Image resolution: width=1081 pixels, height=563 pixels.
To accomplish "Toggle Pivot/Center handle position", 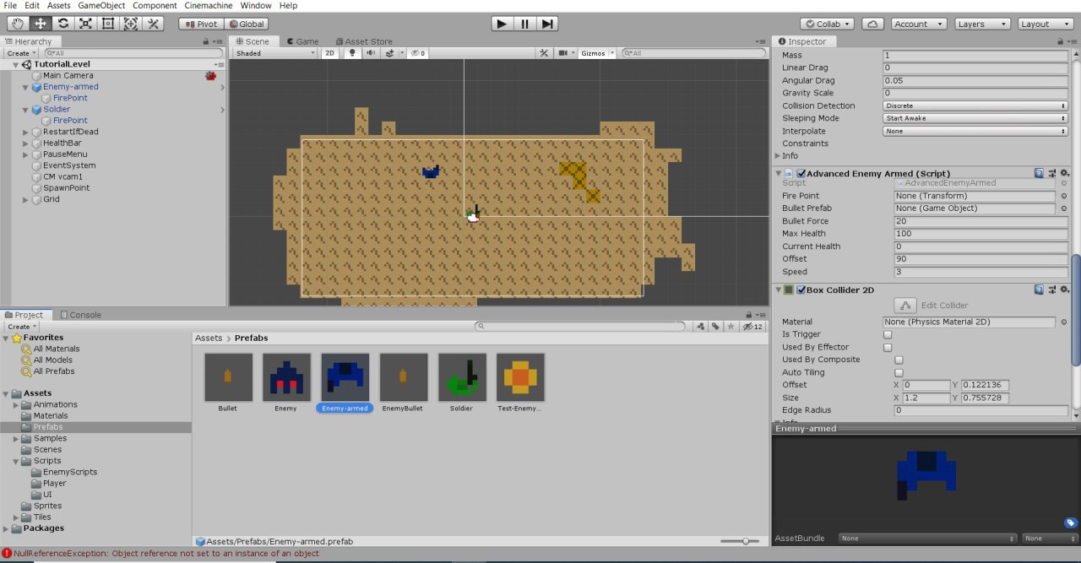I will [200, 24].
